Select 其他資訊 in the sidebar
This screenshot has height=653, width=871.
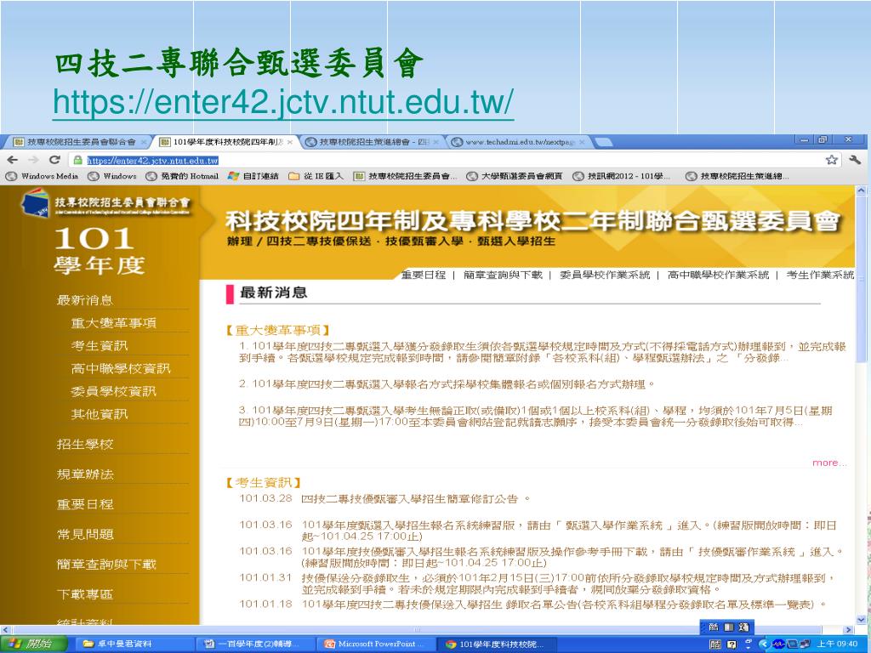click(100, 414)
